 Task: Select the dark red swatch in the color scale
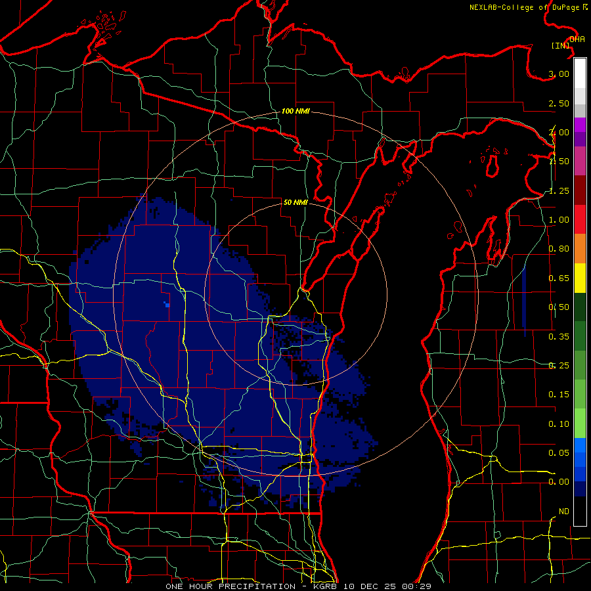(580, 190)
